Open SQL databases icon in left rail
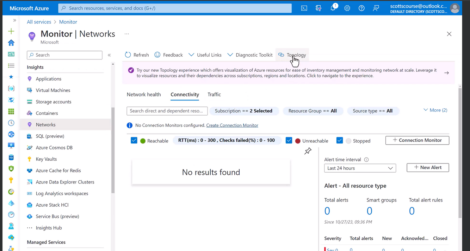 coord(11,157)
